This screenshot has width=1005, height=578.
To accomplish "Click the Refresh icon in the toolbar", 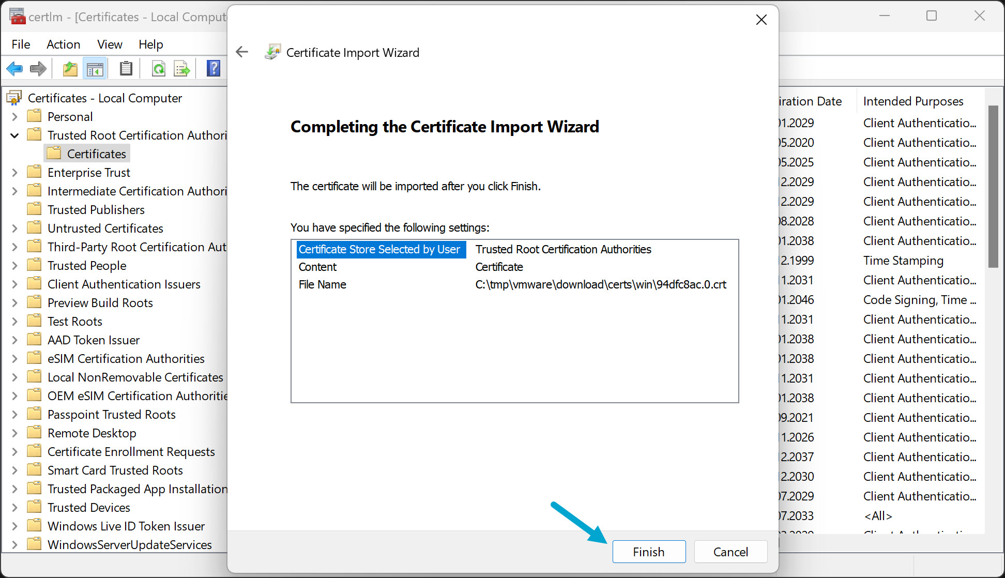I will (158, 68).
